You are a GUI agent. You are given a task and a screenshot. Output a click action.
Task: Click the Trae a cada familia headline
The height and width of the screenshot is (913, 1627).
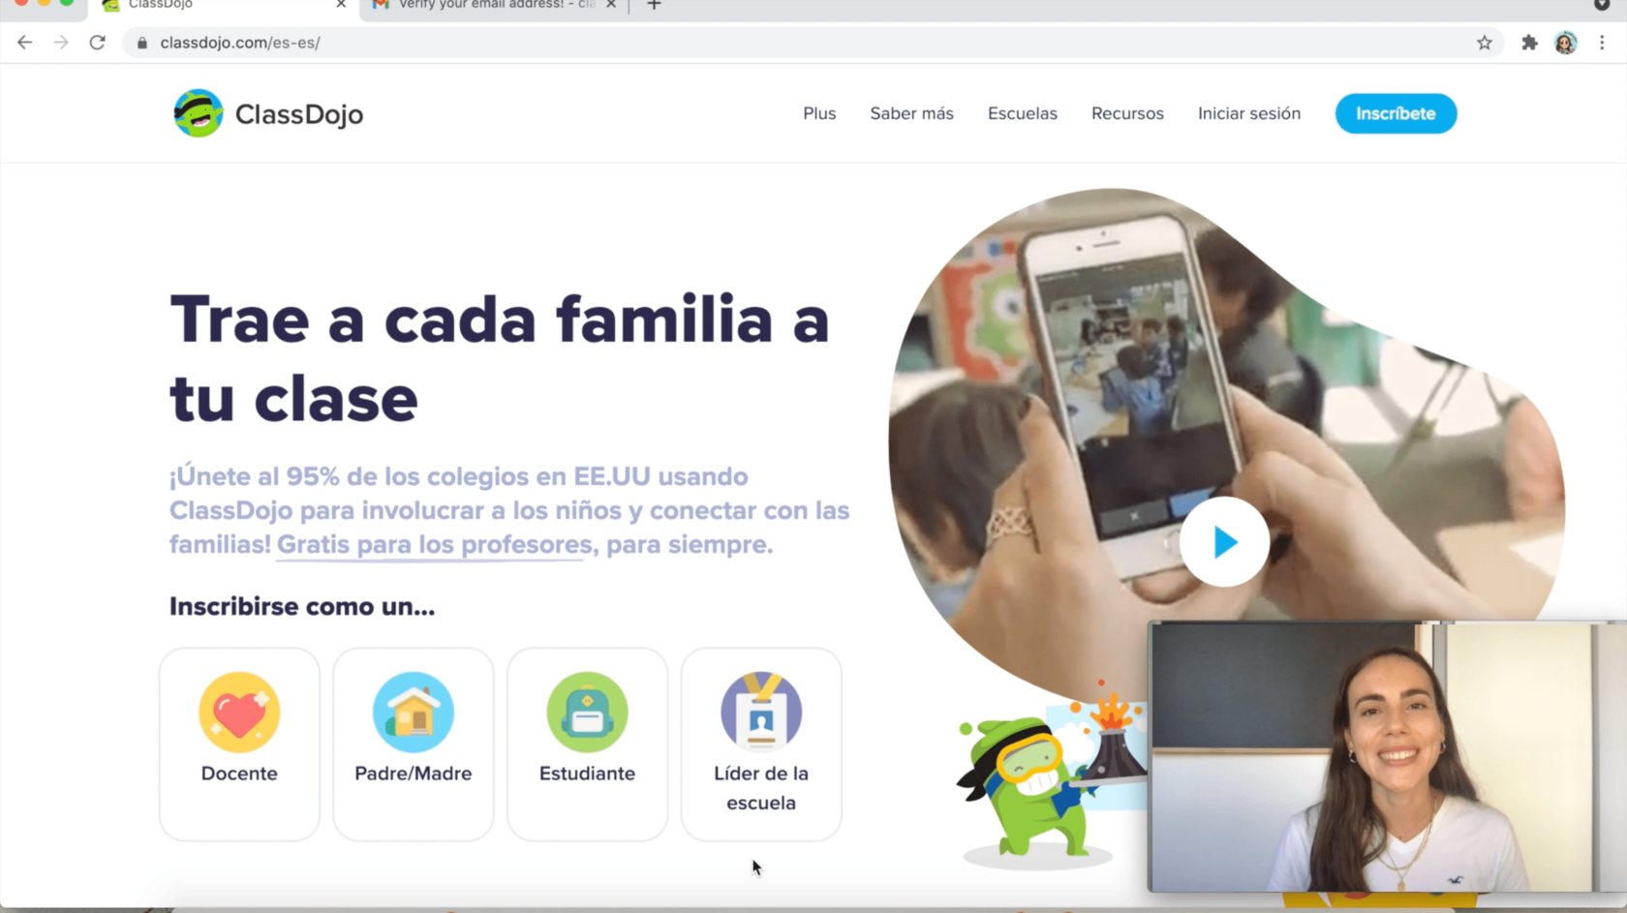point(499,358)
